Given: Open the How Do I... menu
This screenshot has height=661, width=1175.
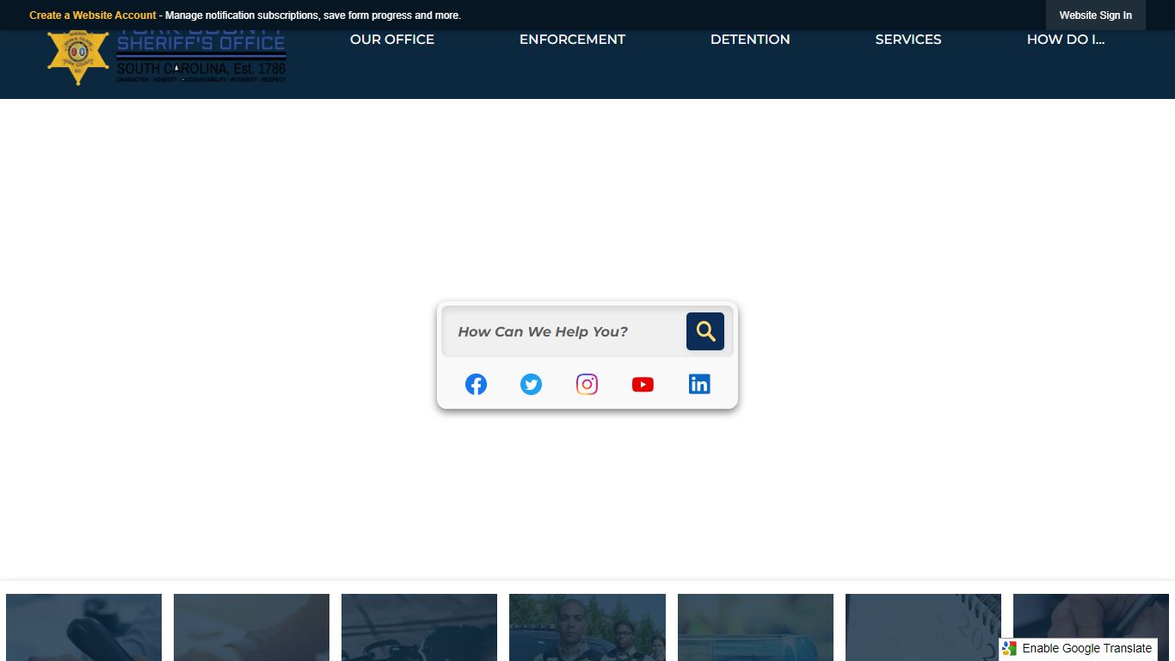Looking at the screenshot, I should coord(1065,40).
